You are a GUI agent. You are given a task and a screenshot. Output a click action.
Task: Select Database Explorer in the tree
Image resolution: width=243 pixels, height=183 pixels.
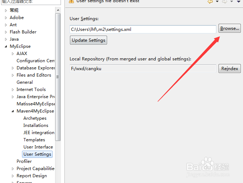point(36,68)
